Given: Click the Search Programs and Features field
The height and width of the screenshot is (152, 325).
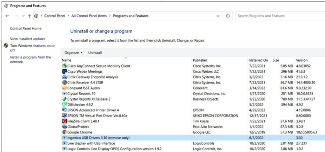Looking at the screenshot, I should 280,16.
